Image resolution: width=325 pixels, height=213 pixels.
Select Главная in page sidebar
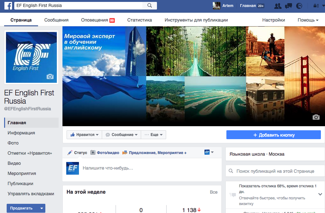point(31,123)
